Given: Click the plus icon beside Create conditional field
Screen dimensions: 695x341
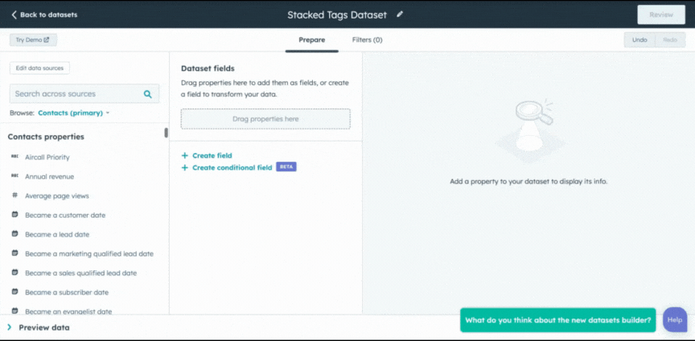Looking at the screenshot, I should point(185,167).
